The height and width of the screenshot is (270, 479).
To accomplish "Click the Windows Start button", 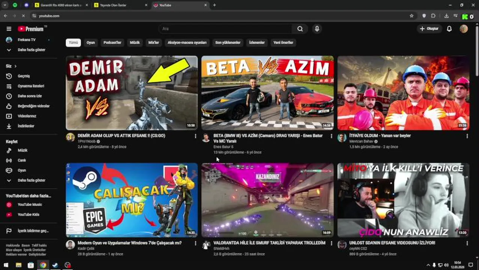I will pyautogui.click(x=6, y=265).
